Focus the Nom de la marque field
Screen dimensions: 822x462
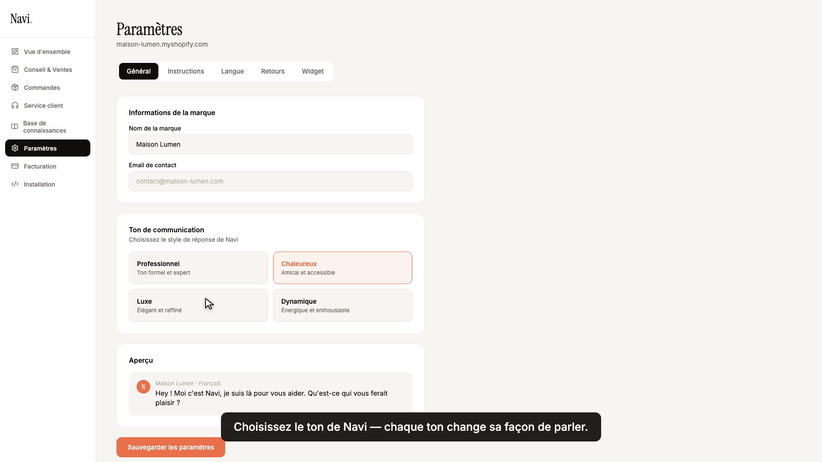[271, 145]
